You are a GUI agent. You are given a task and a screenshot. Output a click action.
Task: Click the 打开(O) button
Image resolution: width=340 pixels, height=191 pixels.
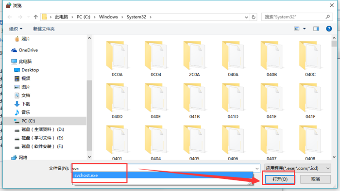pyautogui.click(x=280, y=179)
